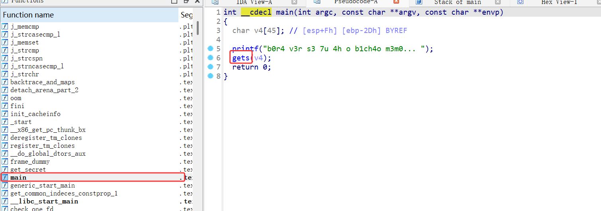
Task: Close the Pseudocode-A tab
Action: pyautogui.click(x=396, y=2)
